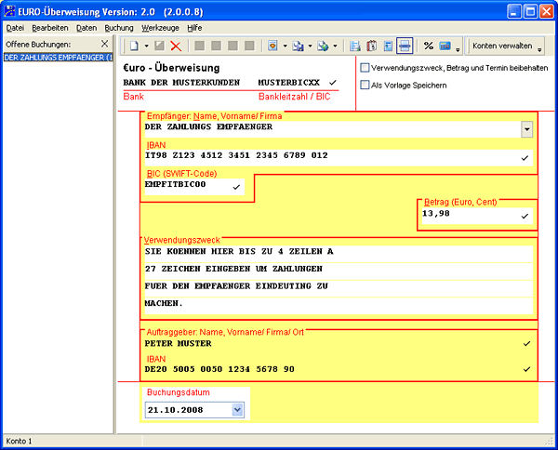The height and width of the screenshot is (450, 558).
Task: Open the Bearbeiten menu
Action: coord(50,28)
